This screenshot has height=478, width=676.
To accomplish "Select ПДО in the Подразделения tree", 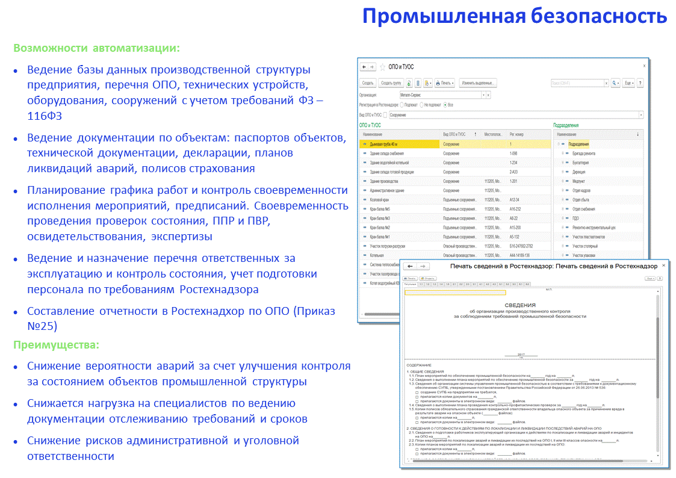I will [575, 219].
